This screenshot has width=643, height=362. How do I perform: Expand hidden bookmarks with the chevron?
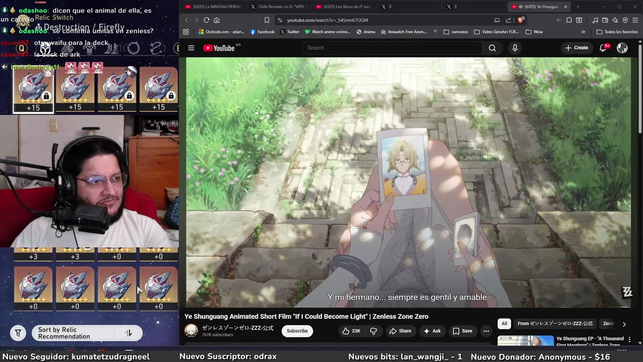point(583,32)
